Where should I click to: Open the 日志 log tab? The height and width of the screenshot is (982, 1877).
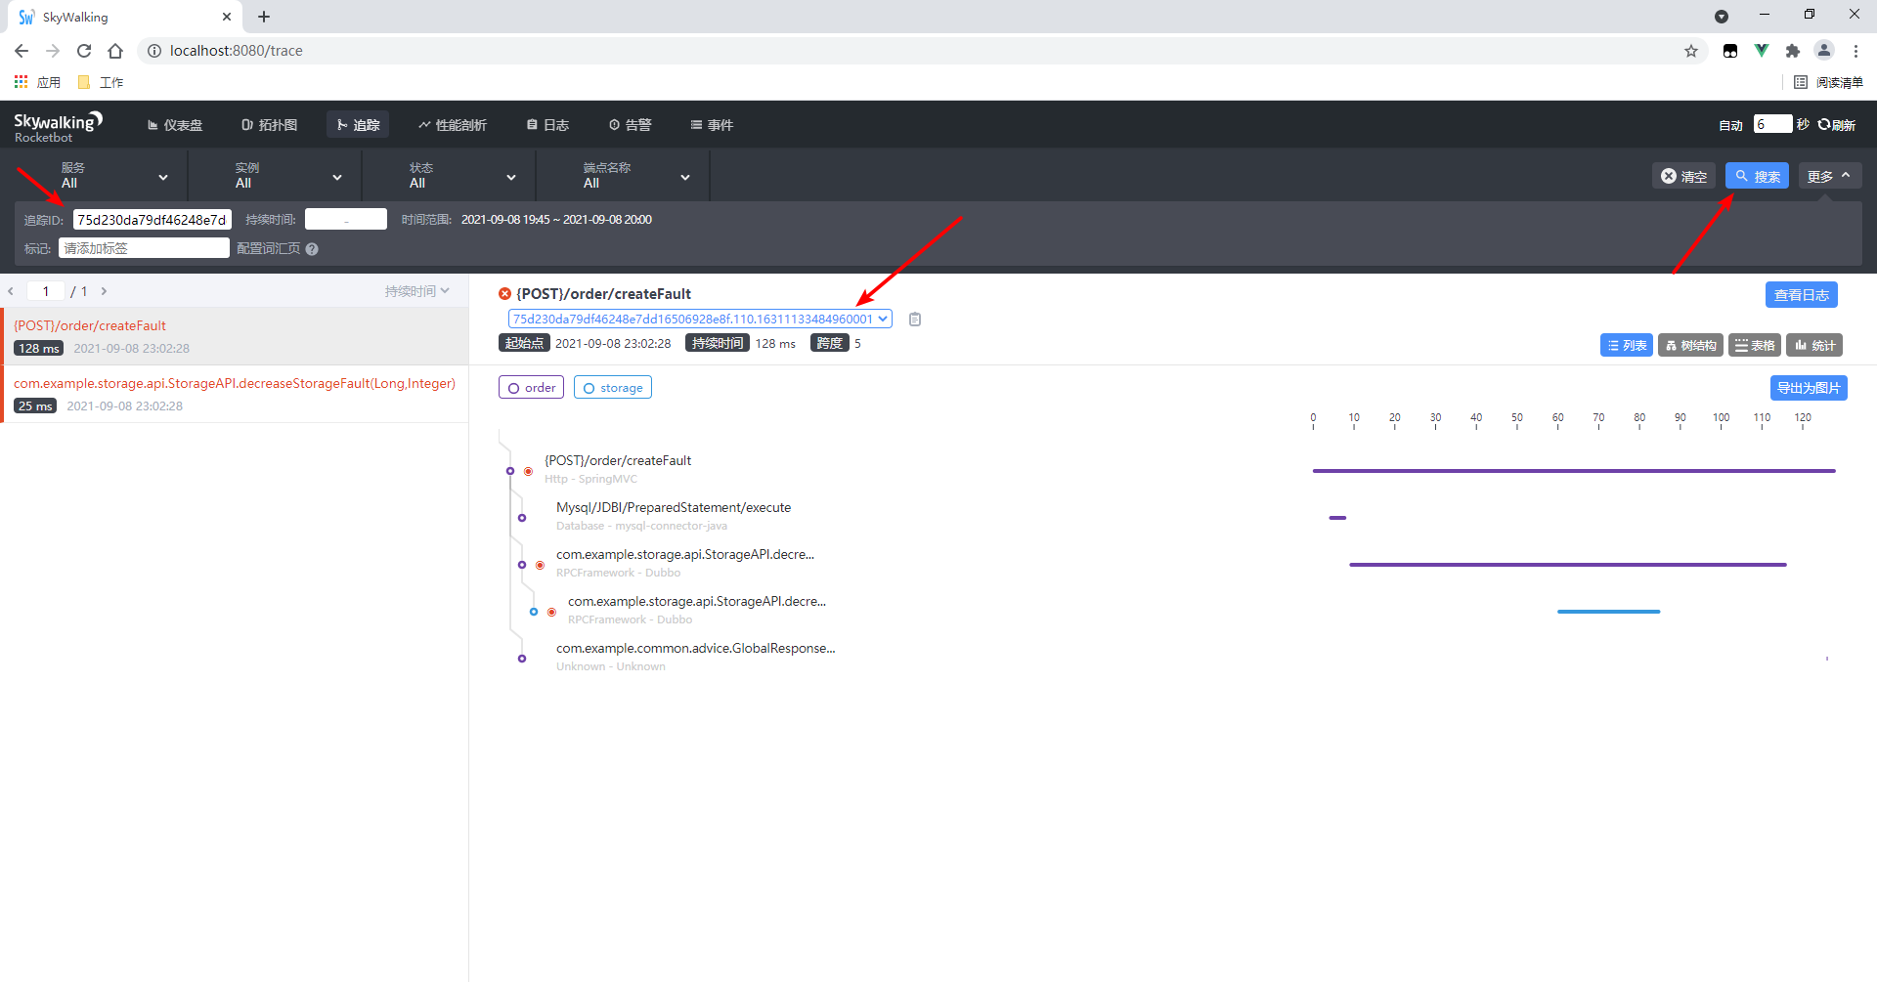(x=547, y=125)
